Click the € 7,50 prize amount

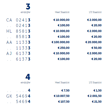(65, 90)
